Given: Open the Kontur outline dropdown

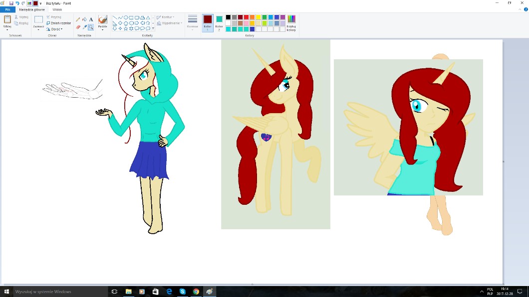Looking at the screenshot, I should tap(166, 17).
